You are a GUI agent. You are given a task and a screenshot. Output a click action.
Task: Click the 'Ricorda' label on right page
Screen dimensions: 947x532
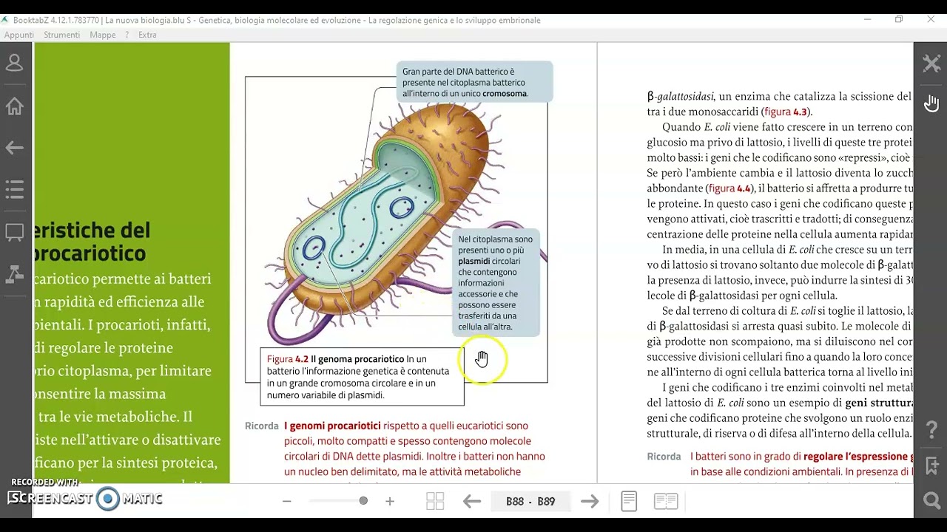pos(664,457)
